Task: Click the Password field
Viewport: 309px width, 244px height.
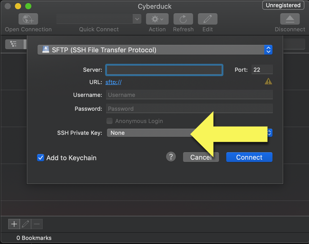Action: tap(189, 109)
